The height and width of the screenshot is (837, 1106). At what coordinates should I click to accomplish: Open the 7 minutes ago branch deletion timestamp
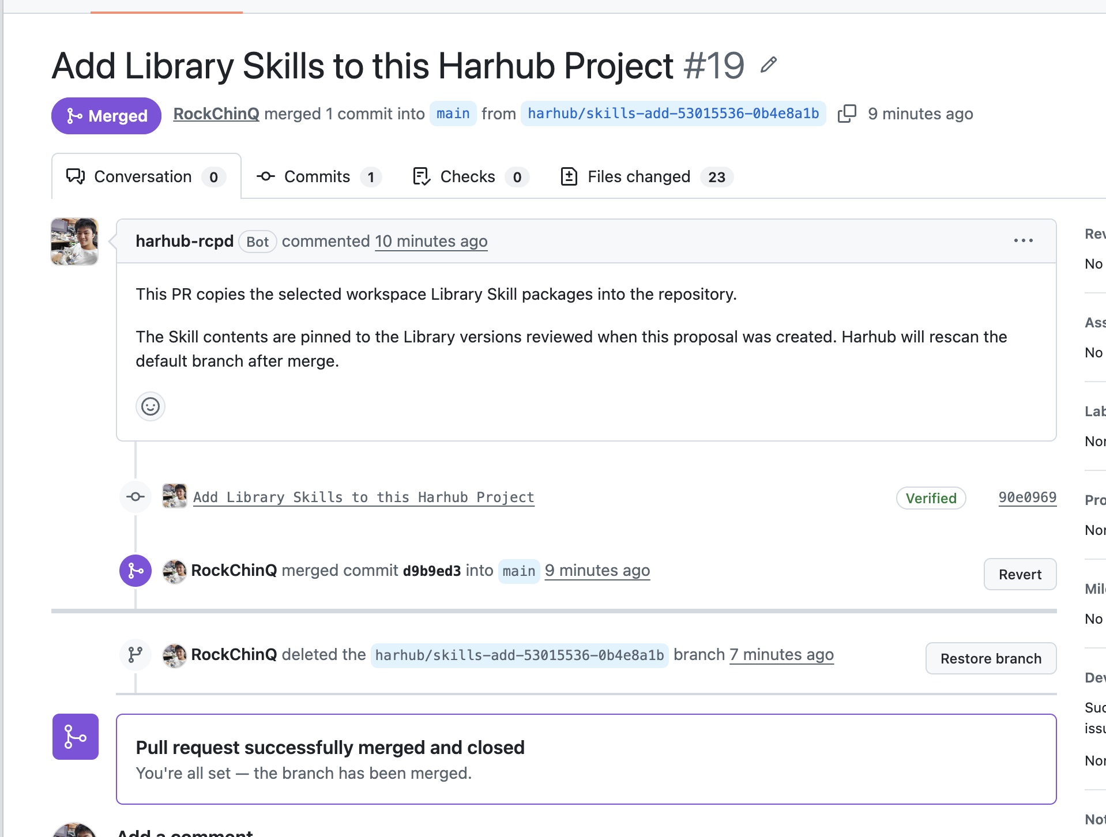tap(782, 654)
